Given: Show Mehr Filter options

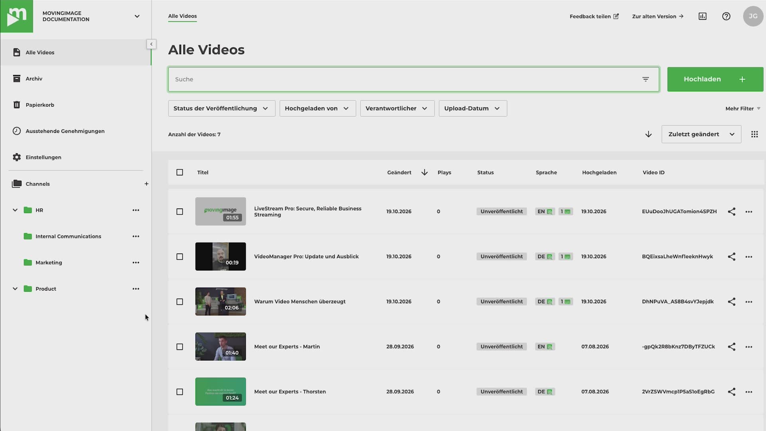Looking at the screenshot, I should [x=742, y=109].
